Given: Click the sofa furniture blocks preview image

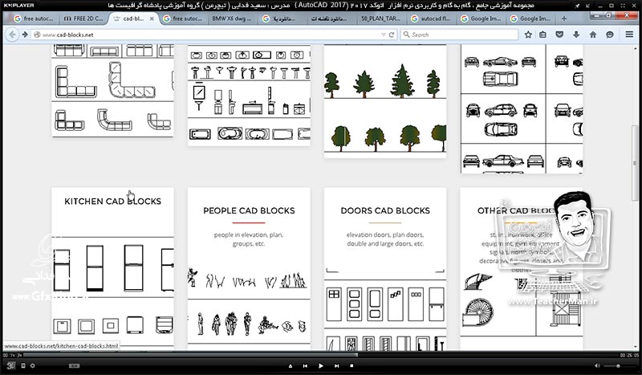Looking at the screenshot, I should [112, 91].
